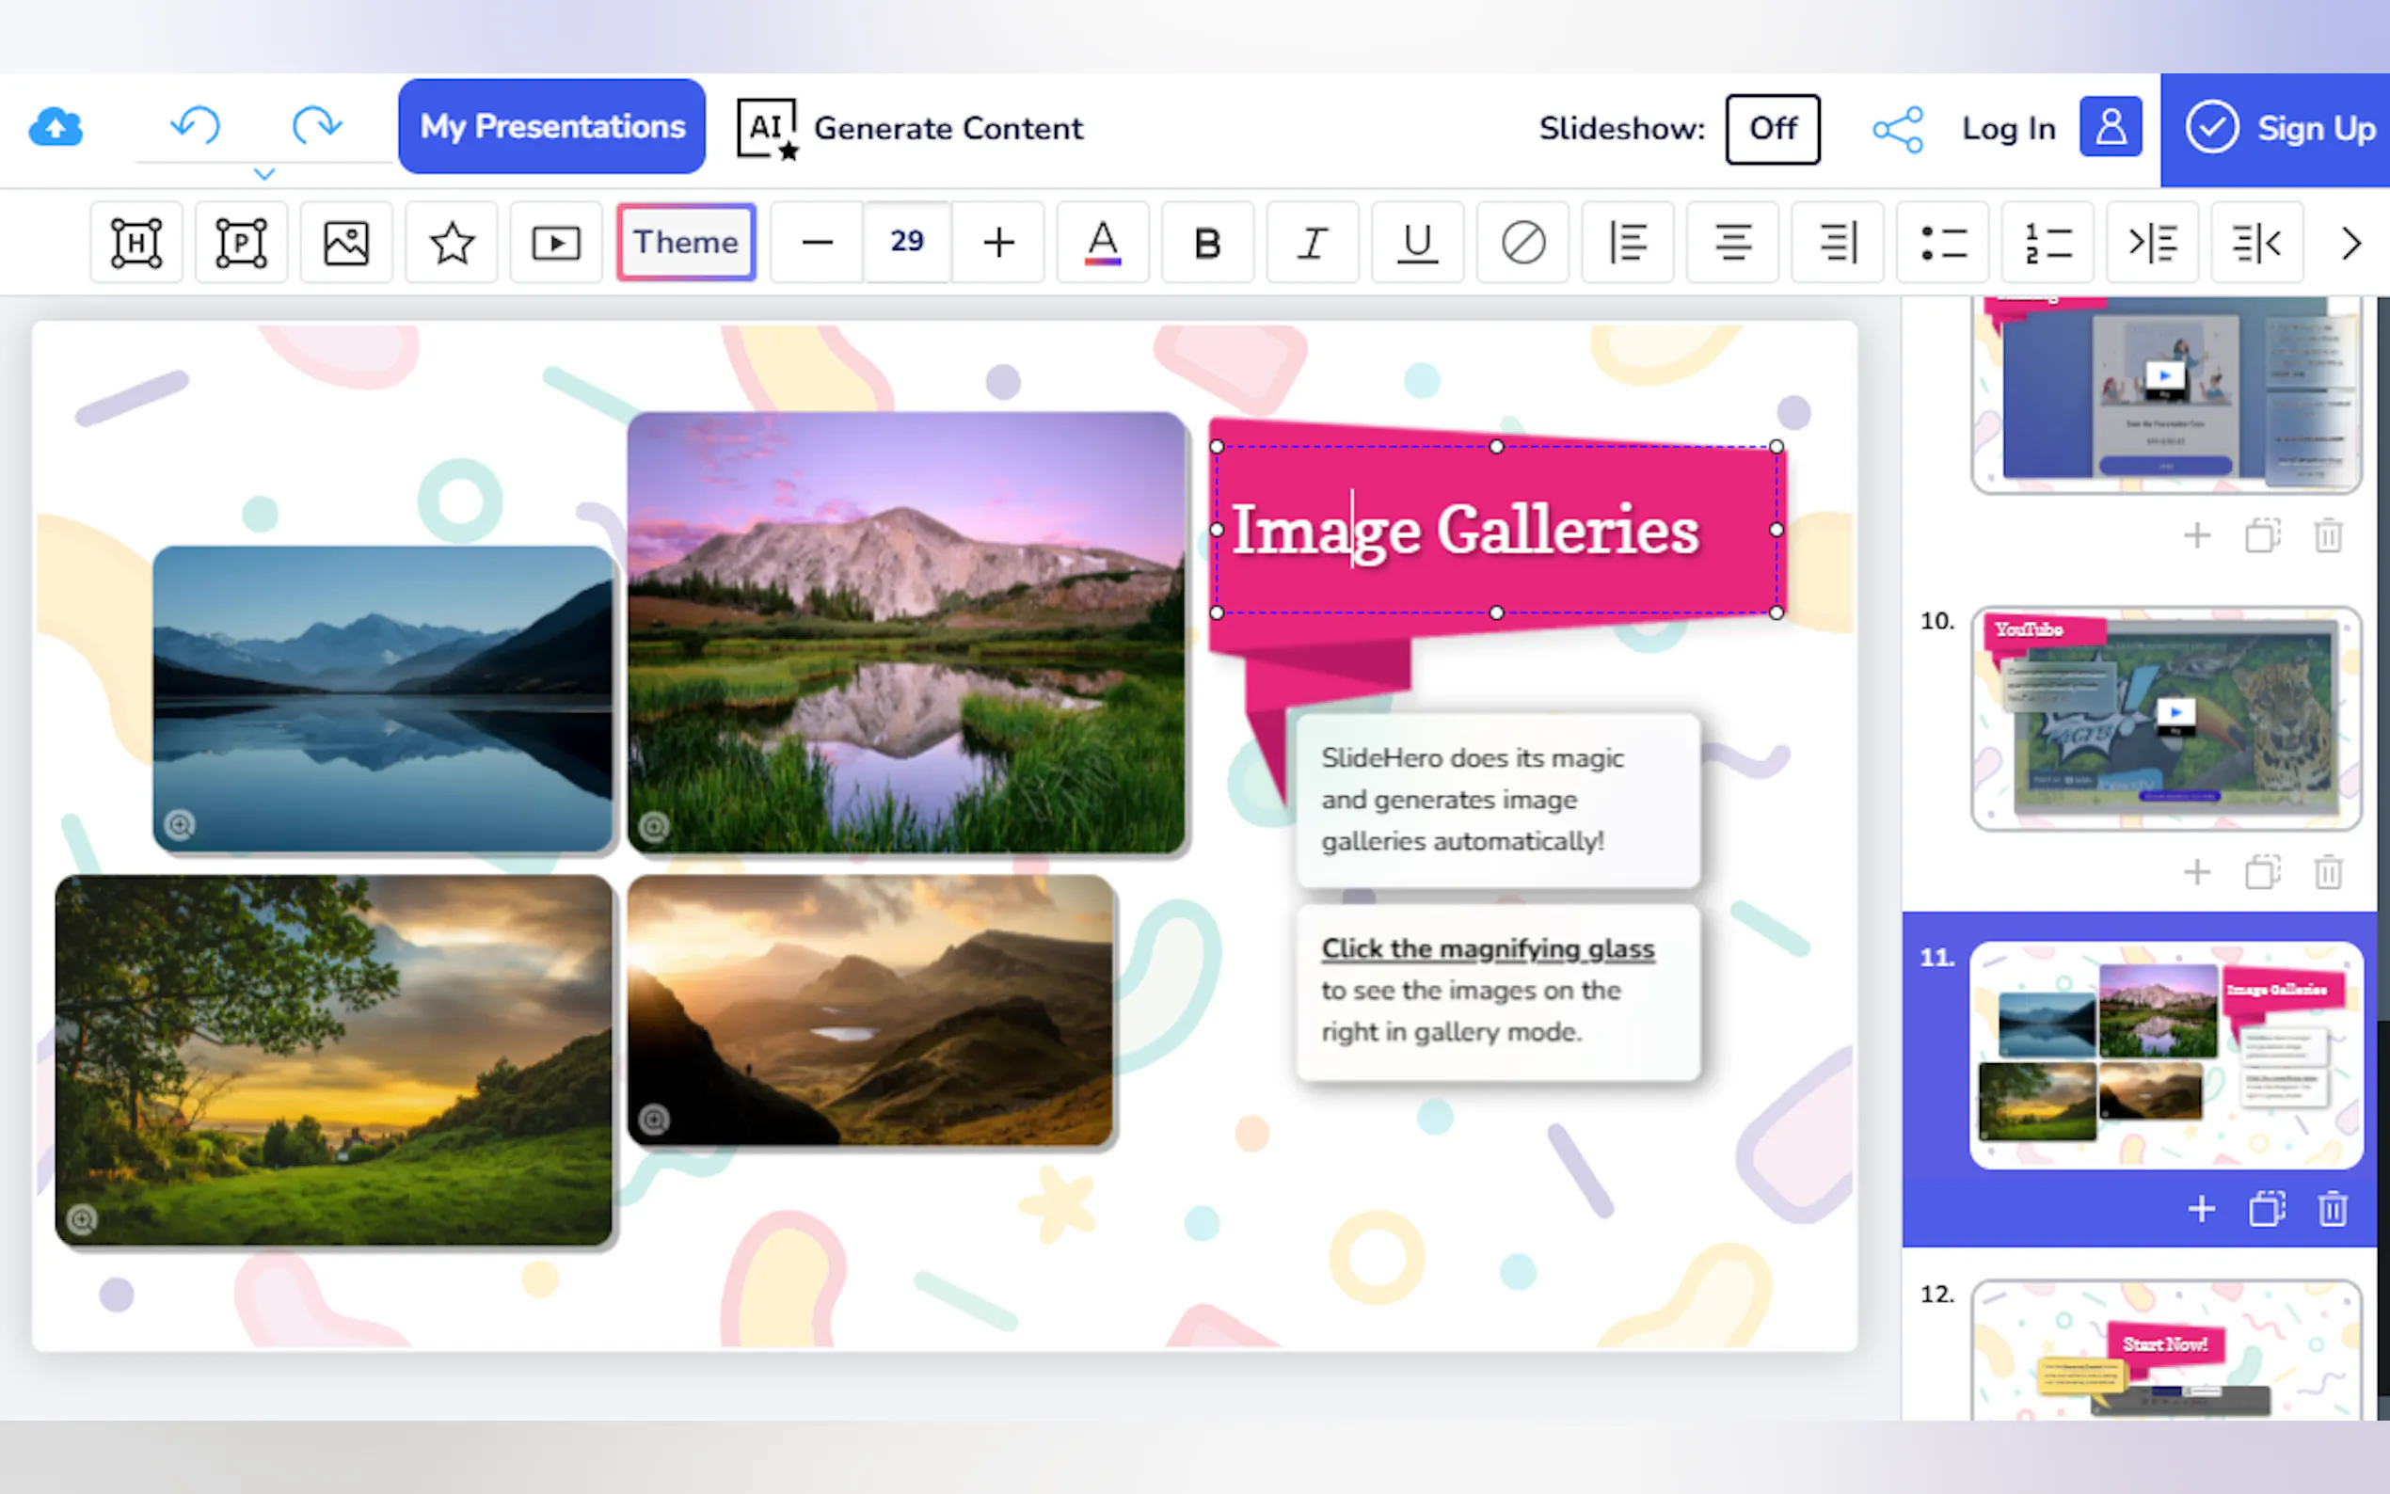Viewport: 2390px width, 1494px height.
Task: Click the cloud upload save icon
Action: click(x=56, y=127)
